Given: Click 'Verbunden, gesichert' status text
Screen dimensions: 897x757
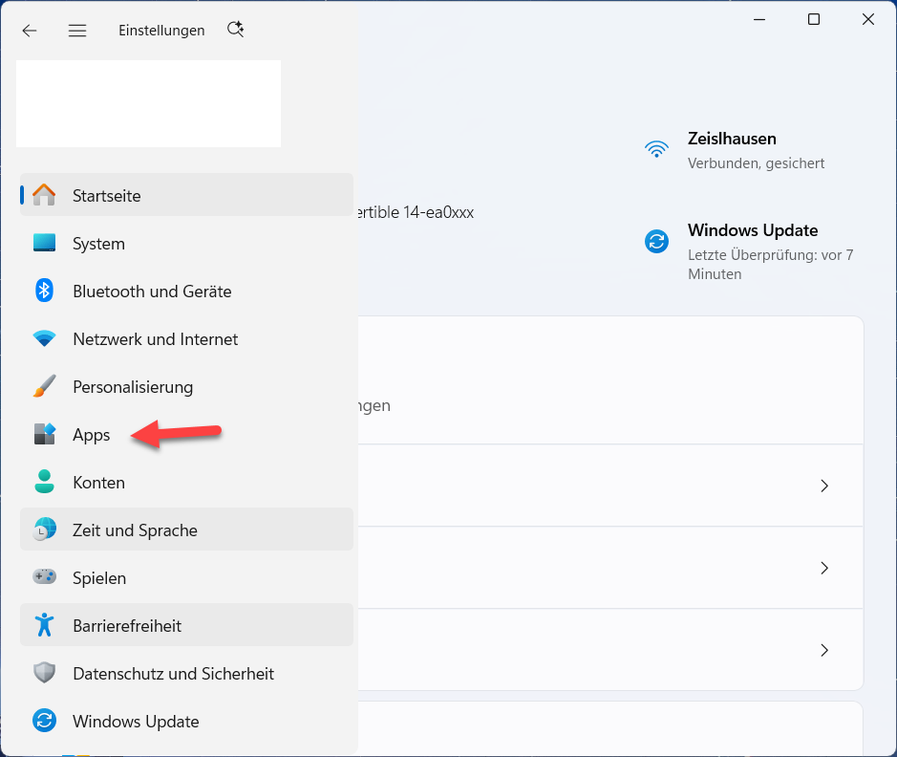Looking at the screenshot, I should (756, 163).
